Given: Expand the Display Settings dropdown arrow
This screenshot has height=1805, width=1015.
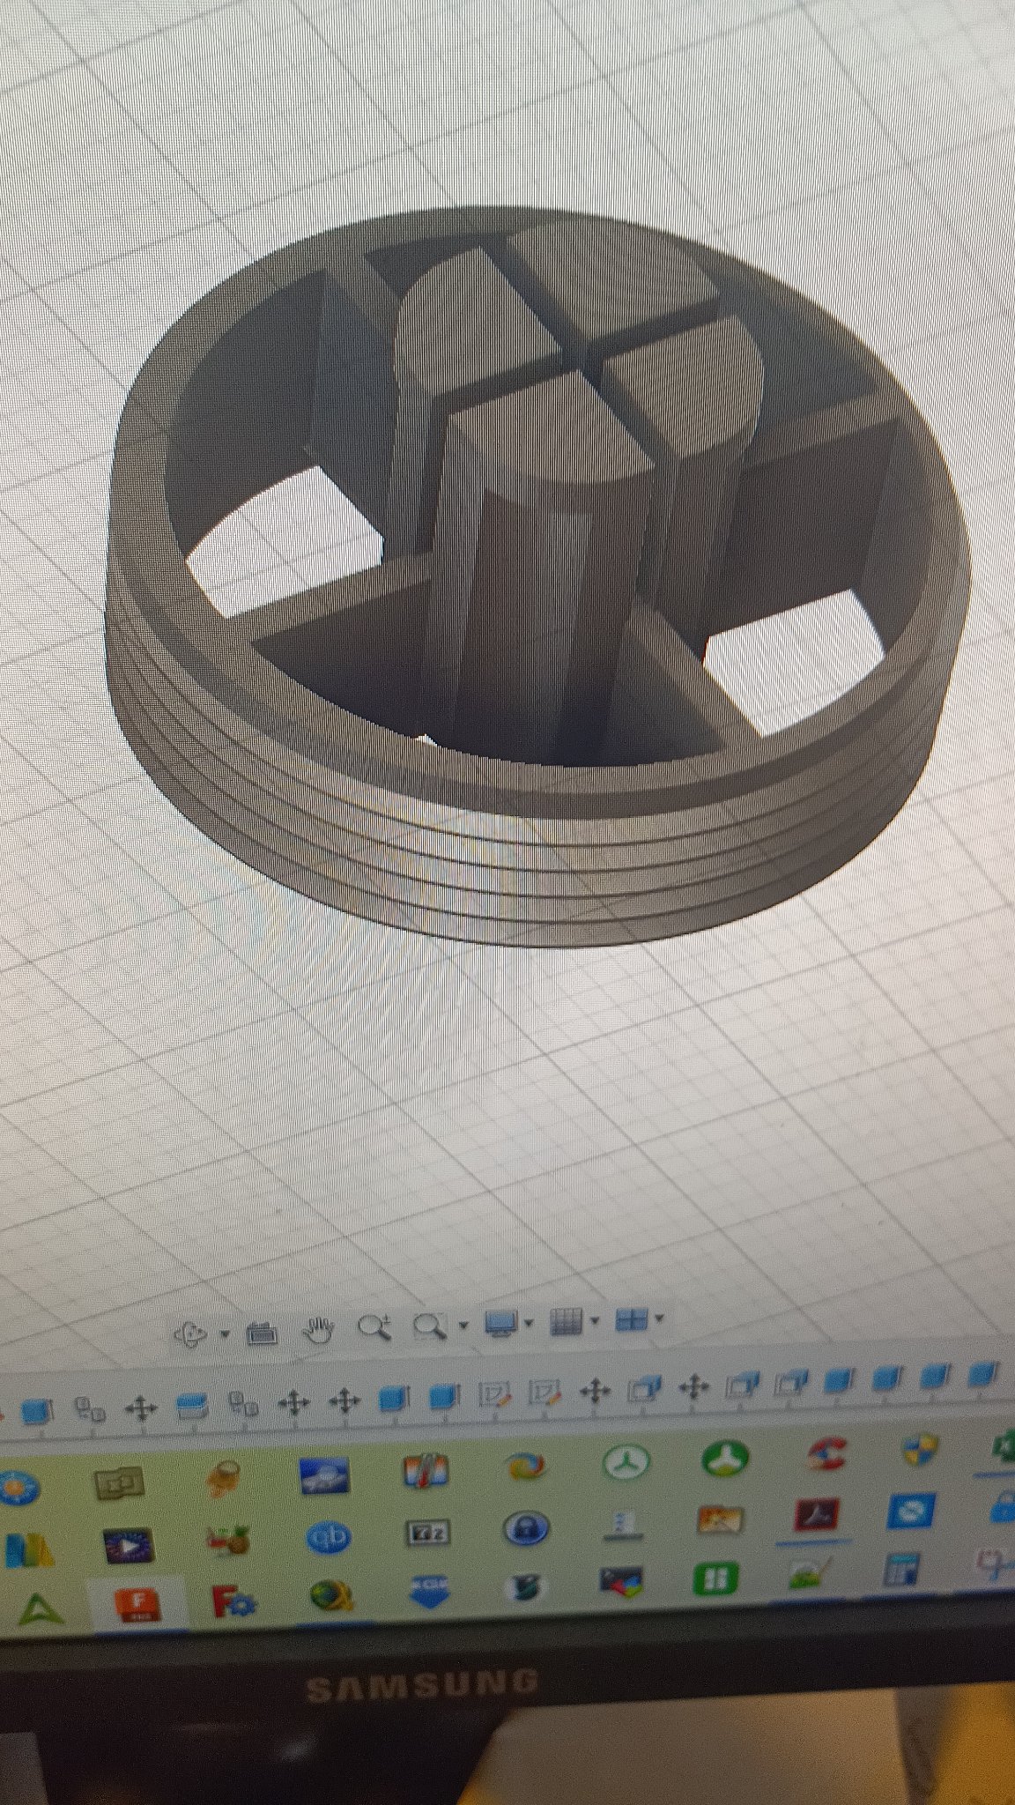Looking at the screenshot, I should (x=529, y=1322).
